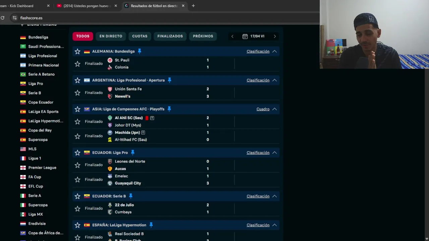This screenshot has height=241, width=429.
Task: Open LaLiga EA Sports in the sidebar
Action: [43, 112]
